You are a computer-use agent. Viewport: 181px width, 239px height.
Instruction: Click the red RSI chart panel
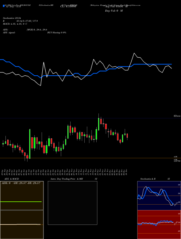[x=159, y=225]
